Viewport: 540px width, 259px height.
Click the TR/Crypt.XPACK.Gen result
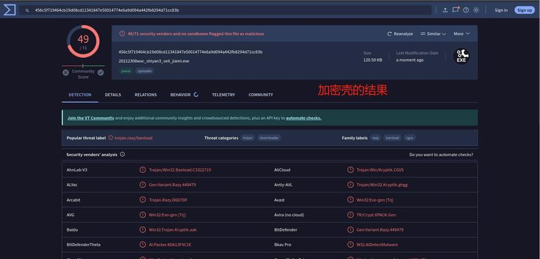point(376,215)
